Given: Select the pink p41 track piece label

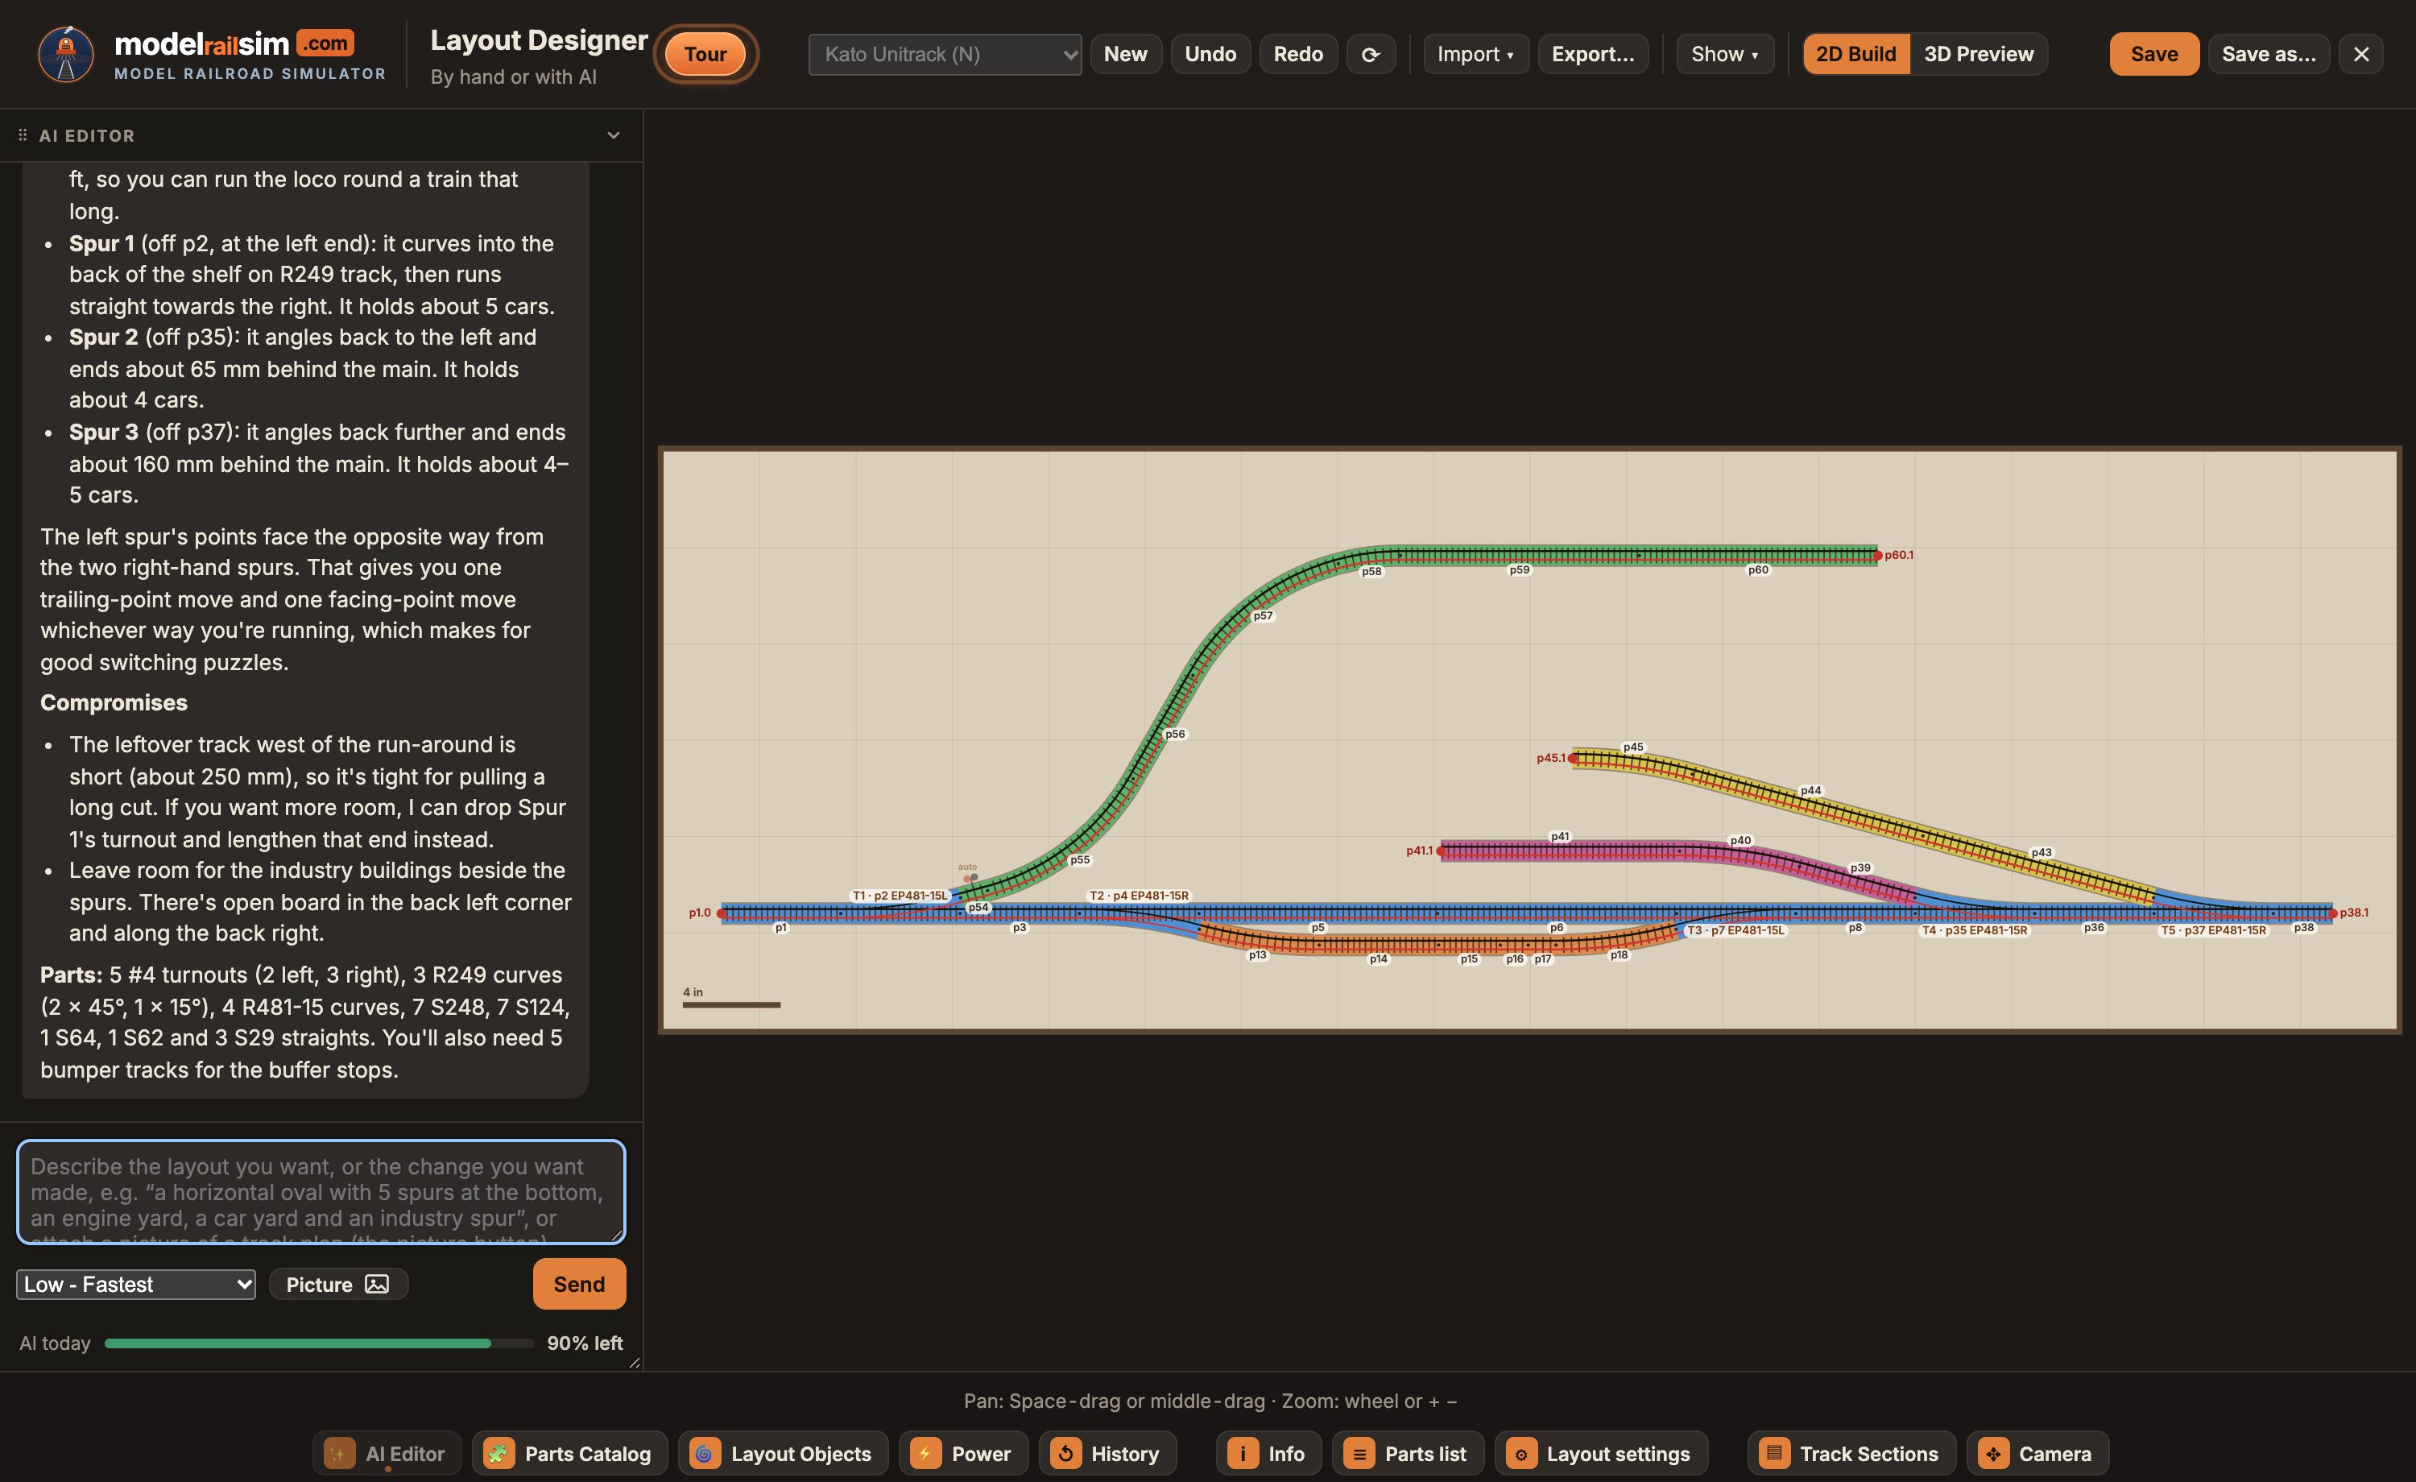Looking at the screenshot, I should point(1559,837).
